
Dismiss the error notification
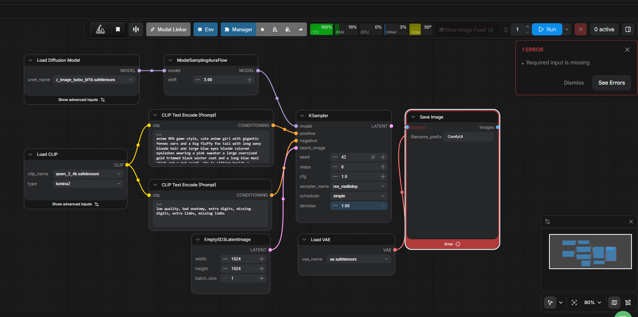tap(574, 83)
